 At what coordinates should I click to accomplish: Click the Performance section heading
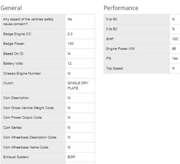[121, 8]
